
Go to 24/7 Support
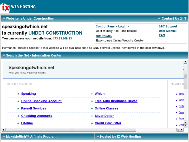coord(168,26)
